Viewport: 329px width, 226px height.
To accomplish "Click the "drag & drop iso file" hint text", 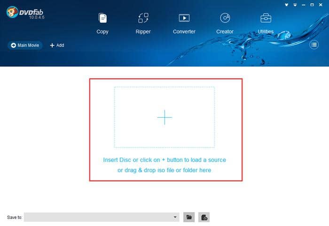I will [x=164, y=170].
